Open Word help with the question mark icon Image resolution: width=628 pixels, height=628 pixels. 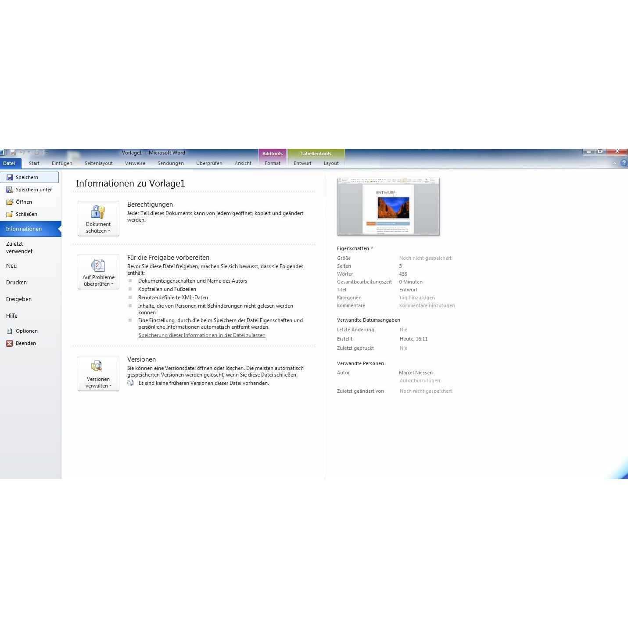624,163
